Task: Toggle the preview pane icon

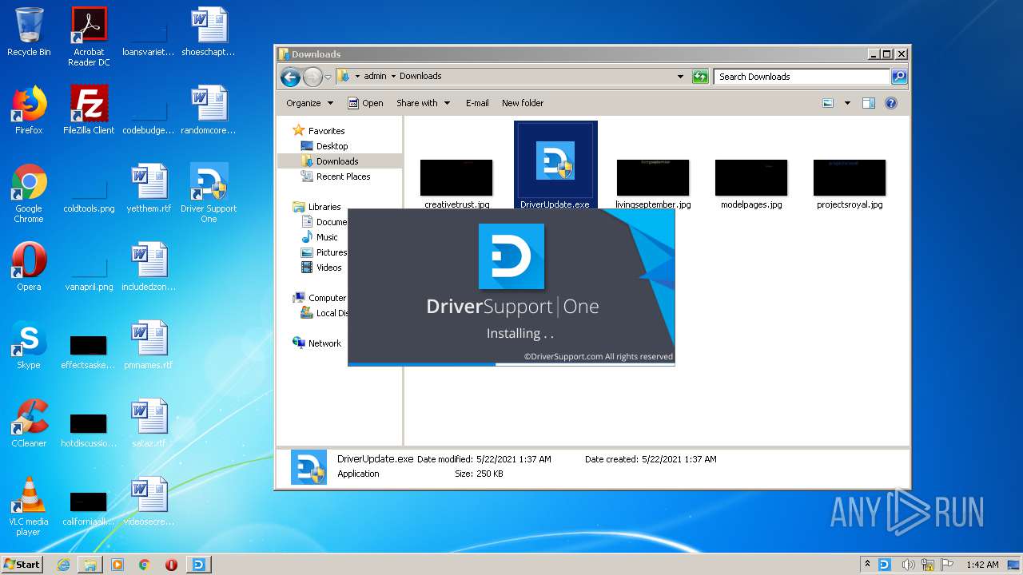Action: click(x=869, y=103)
